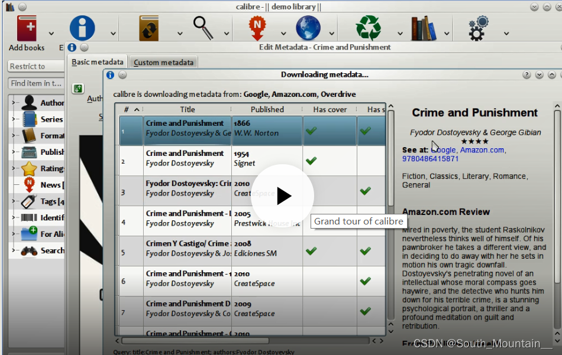Click results list horizontal scrollbar
Screen dimensions: 562x355
[x=195, y=341]
